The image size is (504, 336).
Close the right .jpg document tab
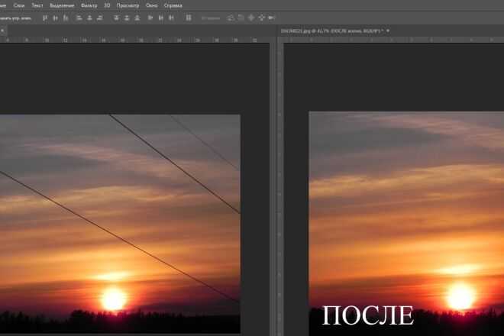click(388, 31)
